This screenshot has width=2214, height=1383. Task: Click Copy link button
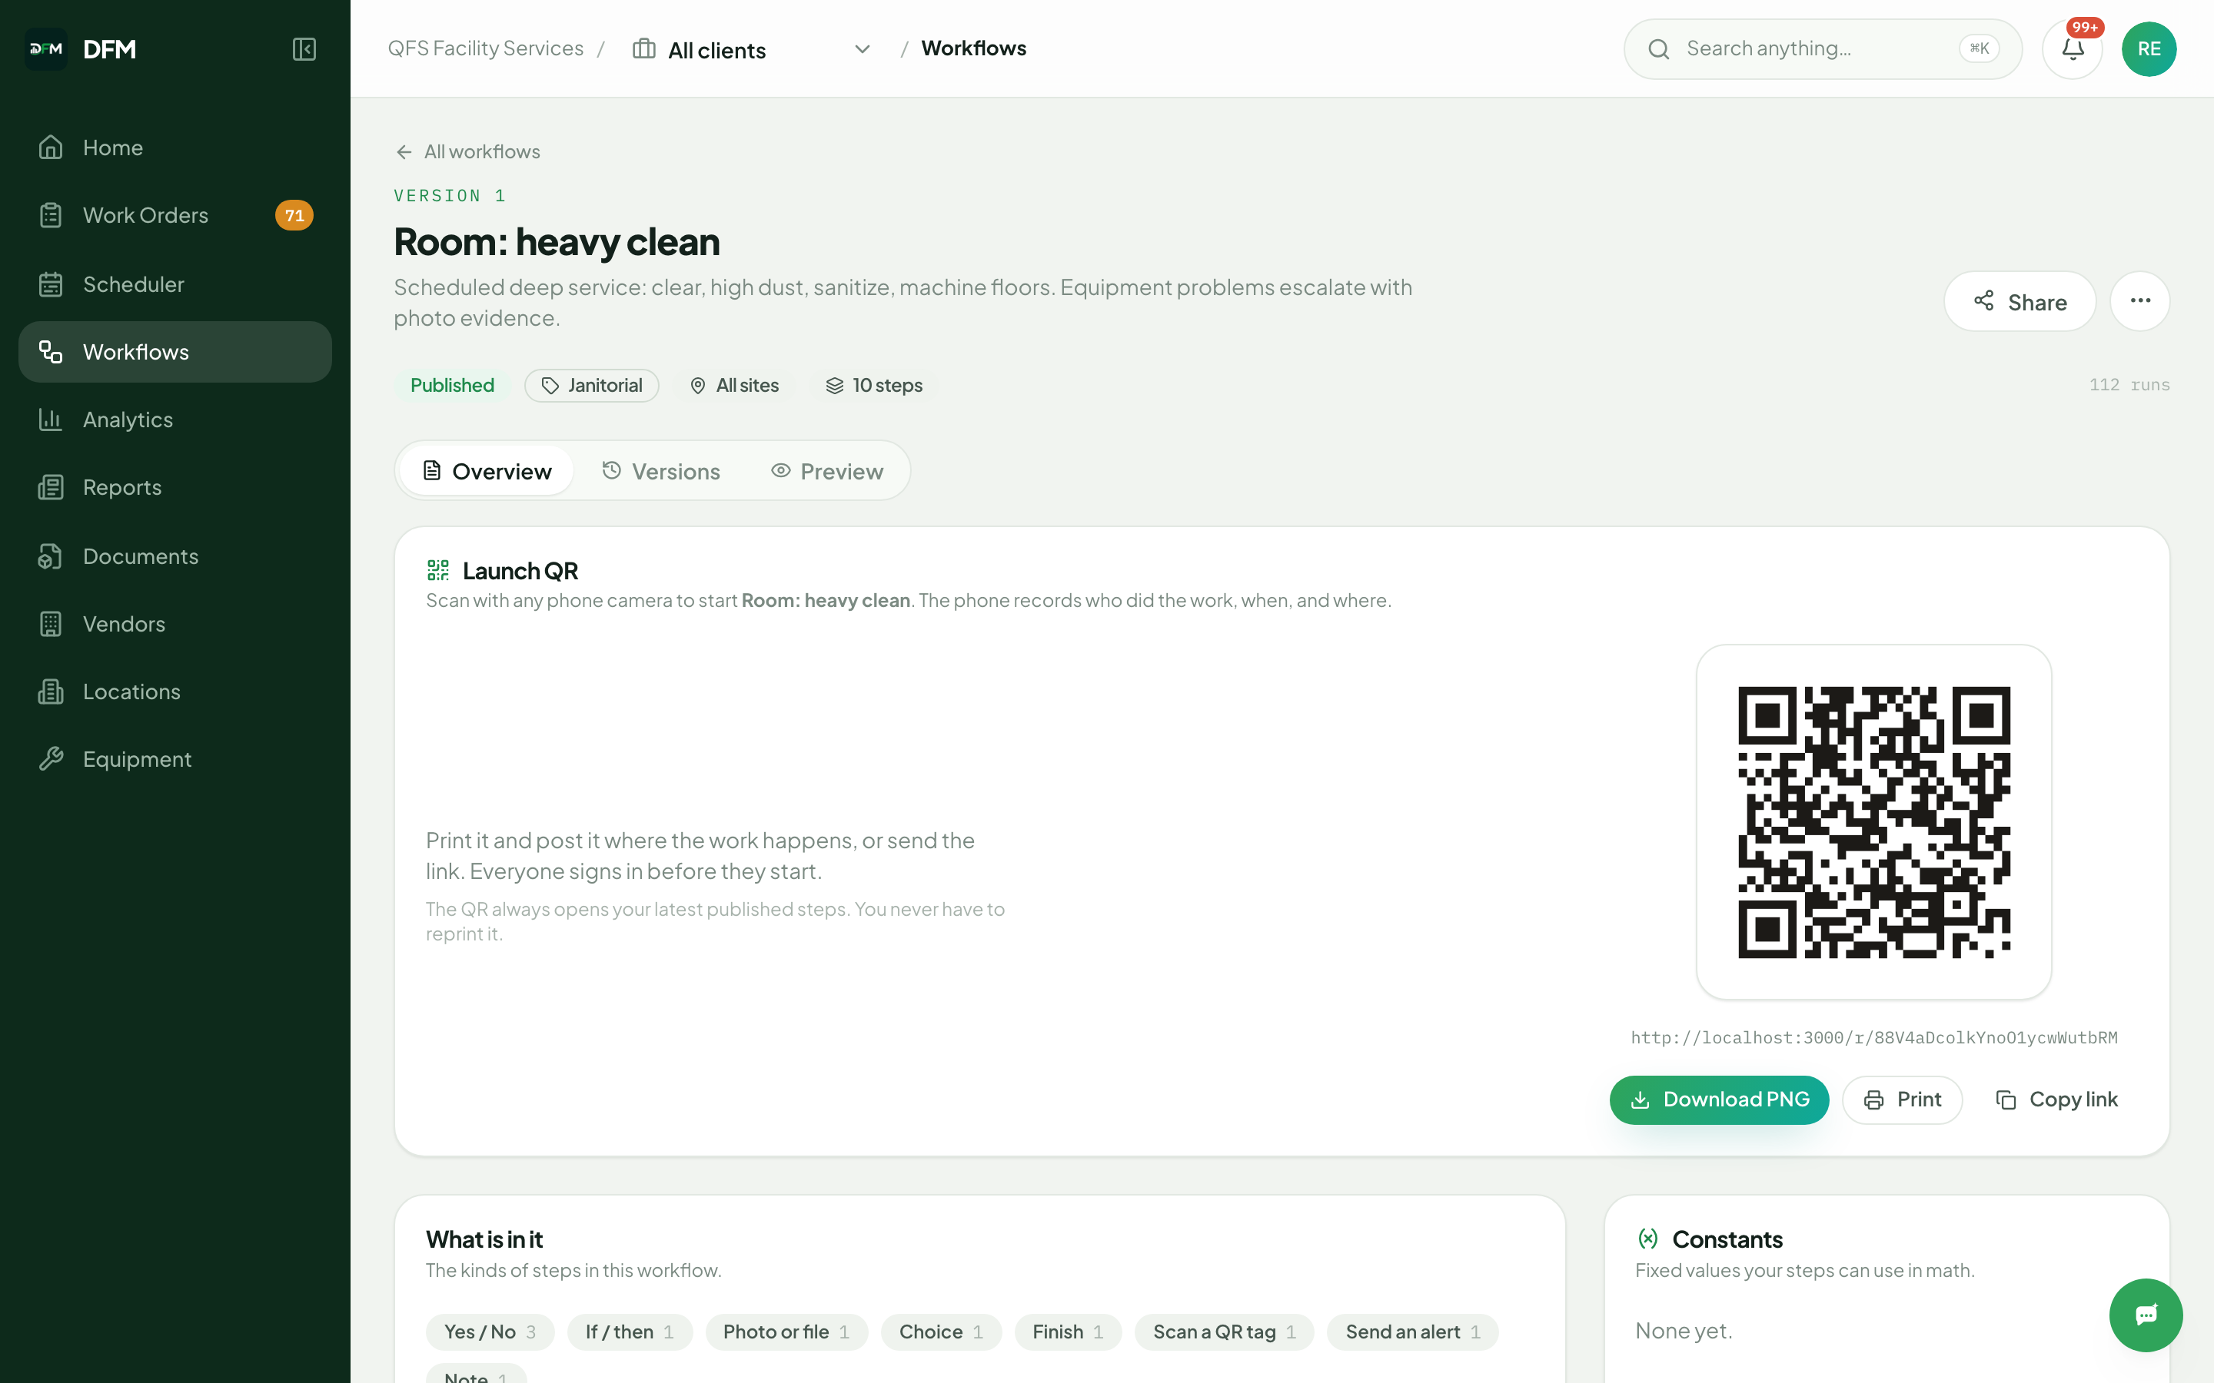tap(2056, 1099)
